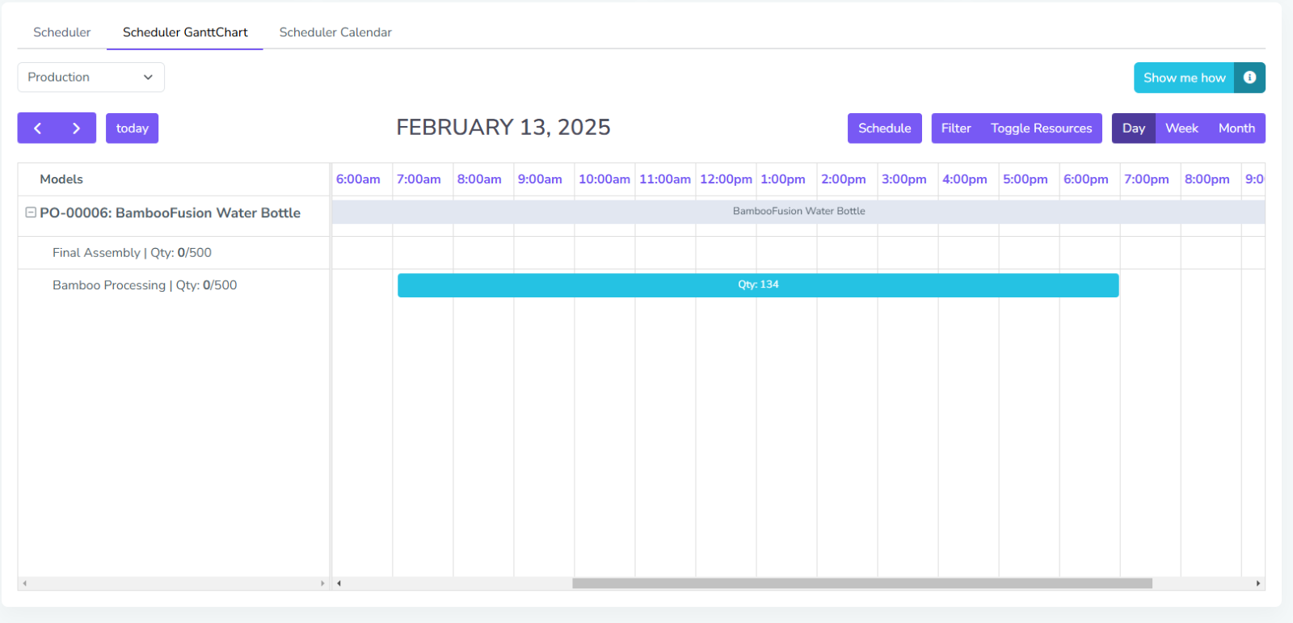Switch to Week view
Viewport: 1293px width, 623px height.
tap(1181, 128)
